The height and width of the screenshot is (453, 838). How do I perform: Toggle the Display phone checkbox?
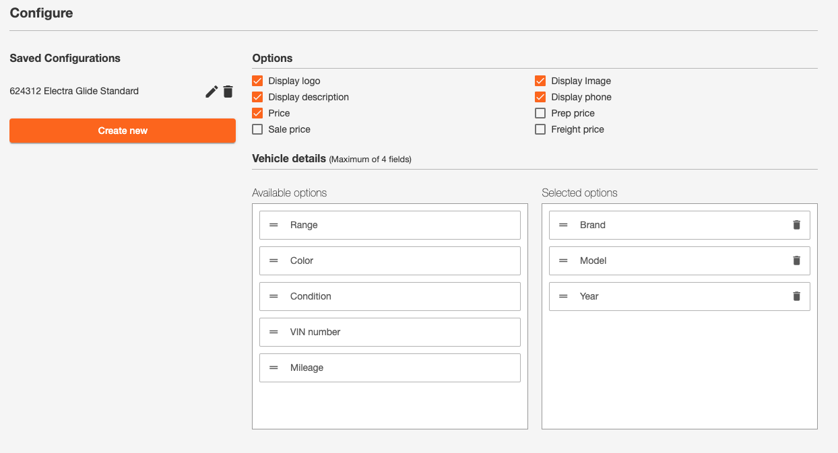pyautogui.click(x=540, y=97)
